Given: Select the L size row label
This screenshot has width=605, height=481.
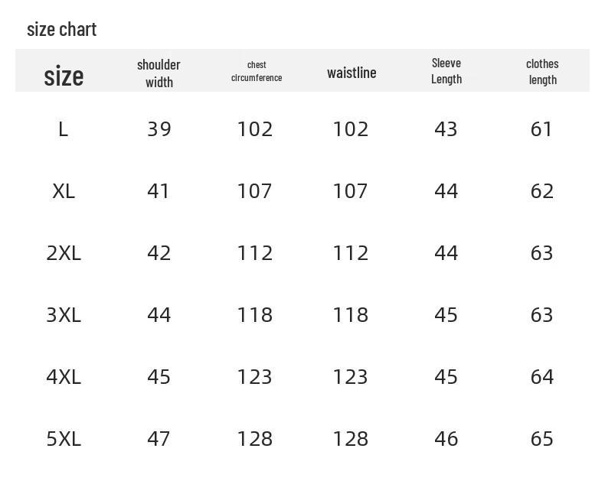Looking at the screenshot, I should click(64, 129).
